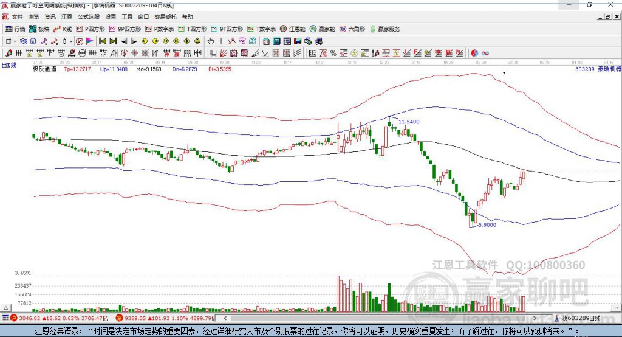Click the 收603289日线 status label
This screenshot has height=337, width=622.
coord(581,318)
